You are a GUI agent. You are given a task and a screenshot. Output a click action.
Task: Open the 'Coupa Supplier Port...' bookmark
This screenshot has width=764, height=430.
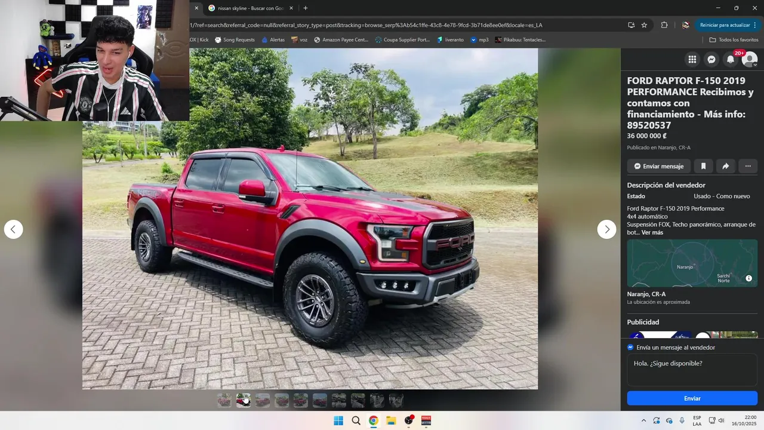402,40
